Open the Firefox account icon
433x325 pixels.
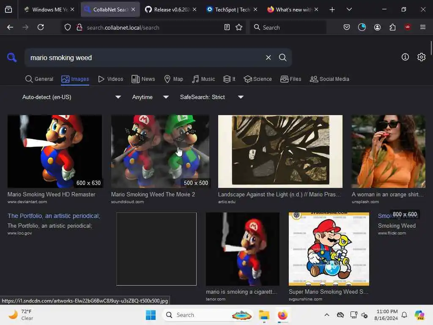click(377, 27)
